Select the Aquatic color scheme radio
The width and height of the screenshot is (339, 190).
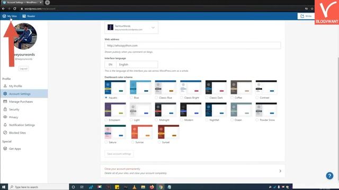click(106, 98)
